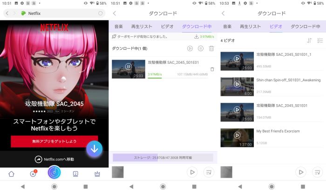Select the 音楽 tab on the middle screen

click(x=119, y=27)
